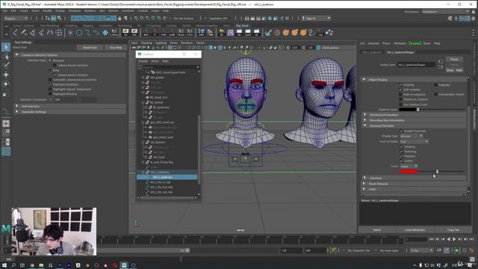
Task: Click the Load Attributes button
Action: click(x=415, y=229)
